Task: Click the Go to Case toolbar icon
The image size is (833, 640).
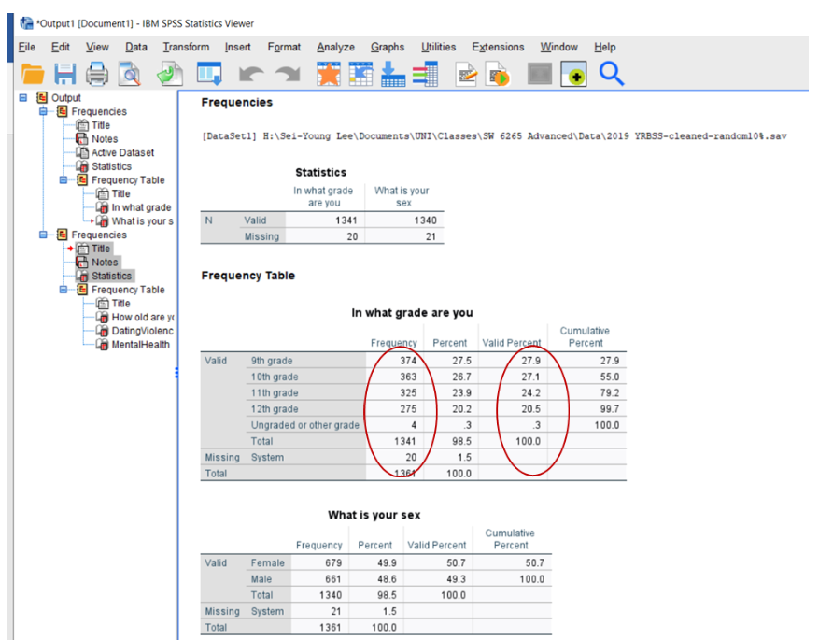Action: pyautogui.click(x=360, y=74)
